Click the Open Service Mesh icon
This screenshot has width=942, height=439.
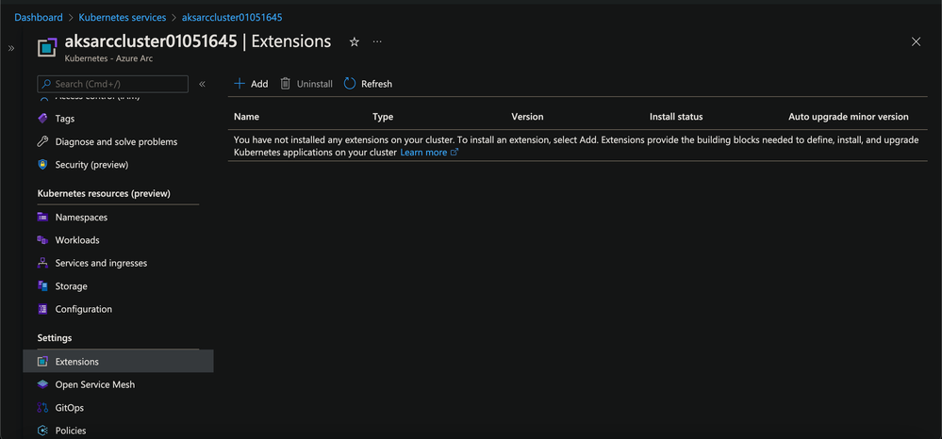coord(42,384)
